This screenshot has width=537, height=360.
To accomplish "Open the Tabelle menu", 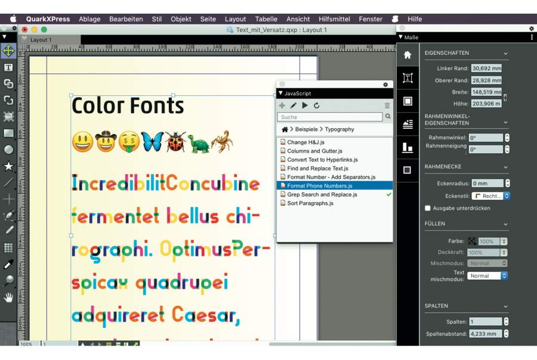I will [x=266, y=19].
